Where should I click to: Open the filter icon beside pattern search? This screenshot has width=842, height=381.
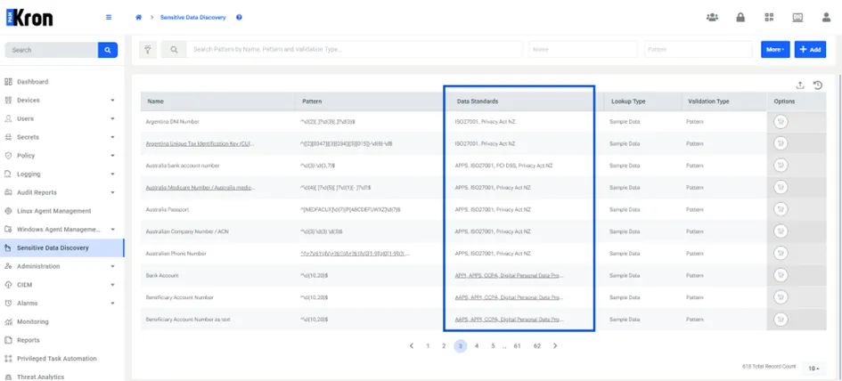148,49
